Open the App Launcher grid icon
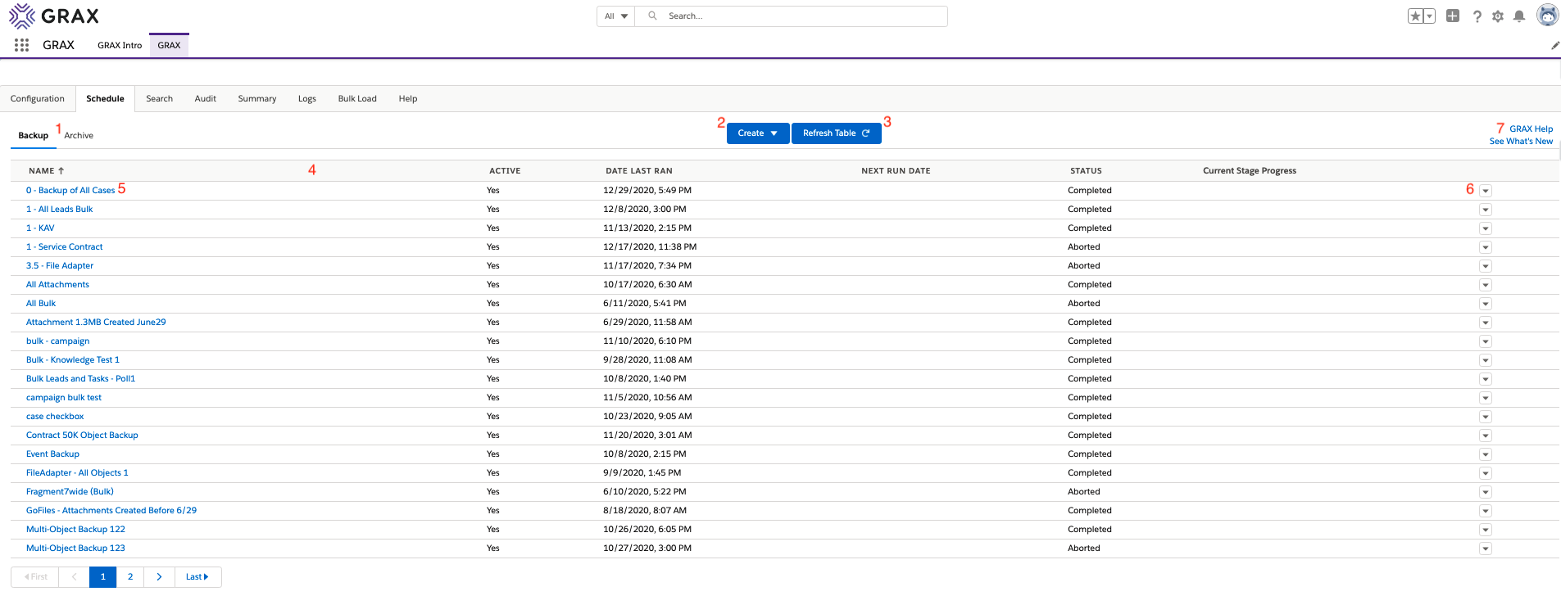The width and height of the screenshot is (1561, 605). click(x=22, y=45)
